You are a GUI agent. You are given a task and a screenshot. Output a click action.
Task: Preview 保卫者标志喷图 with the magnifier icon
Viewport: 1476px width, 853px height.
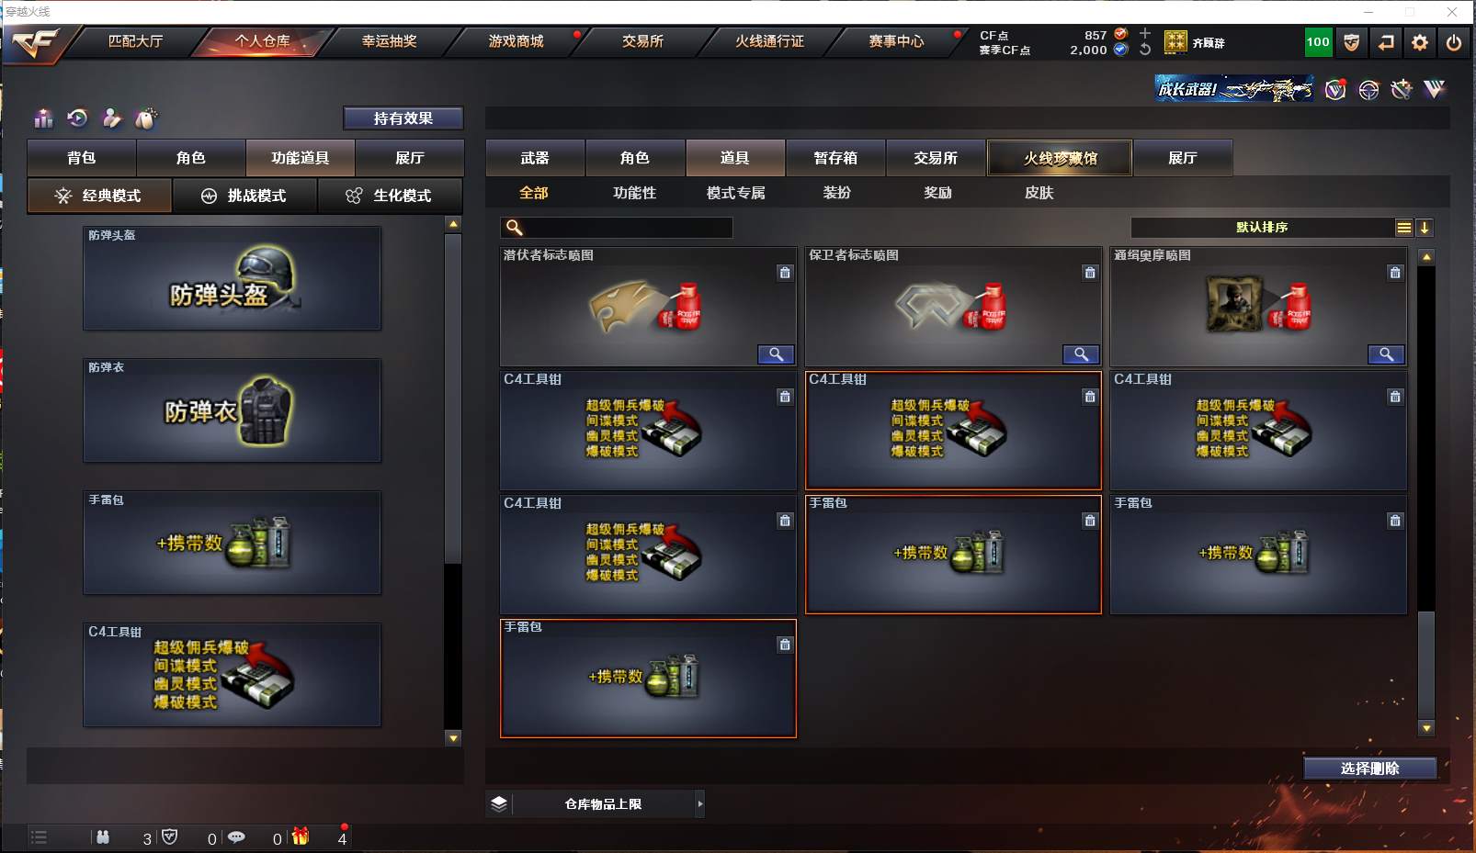tap(1081, 354)
